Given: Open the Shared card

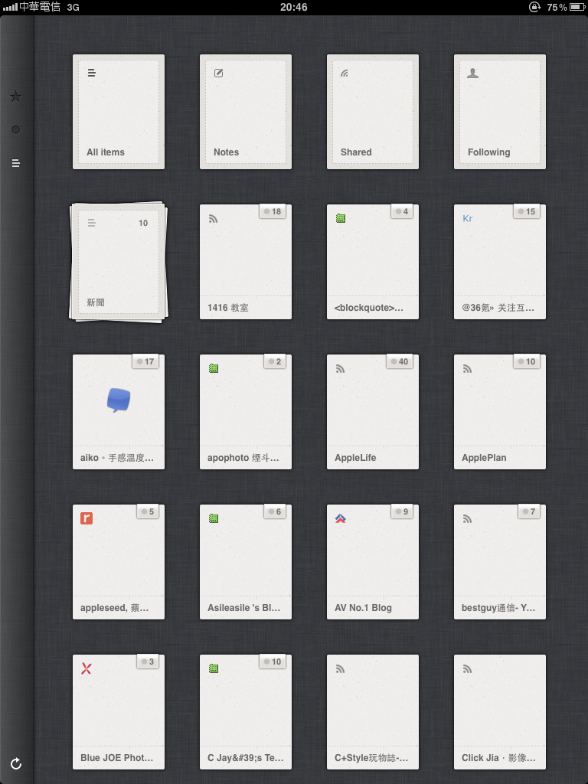Looking at the screenshot, I should pyautogui.click(x=373, y=112).
